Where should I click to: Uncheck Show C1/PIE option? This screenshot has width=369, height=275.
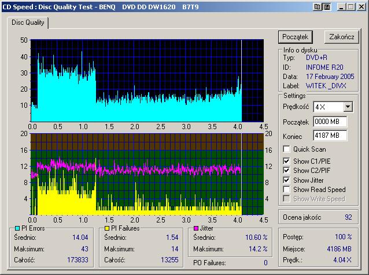(x=287, y=160)
